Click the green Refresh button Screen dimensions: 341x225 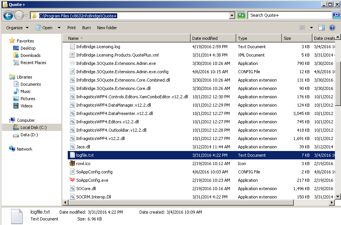click(241, 16)
